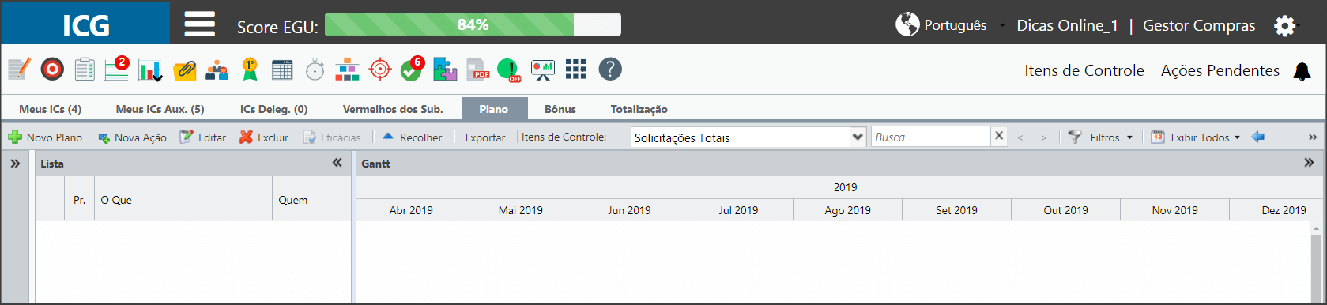Click the puzzle pieces icon

coord(445,70)
